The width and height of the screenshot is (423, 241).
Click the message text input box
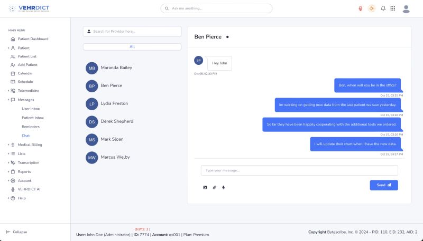pos(299,170)
